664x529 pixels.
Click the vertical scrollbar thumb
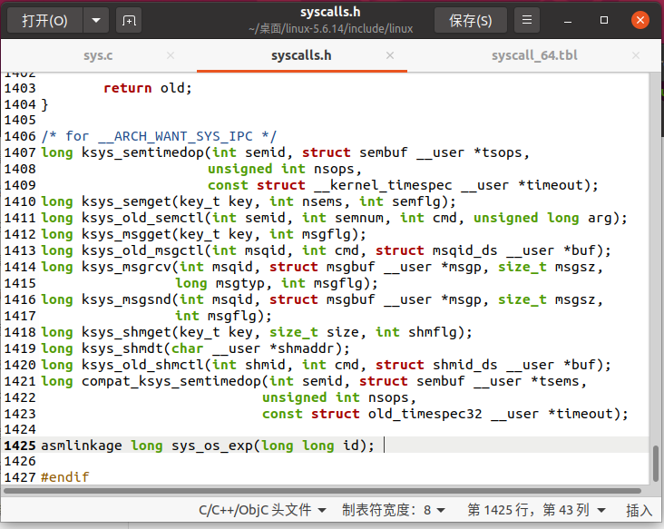pos(655,463)
